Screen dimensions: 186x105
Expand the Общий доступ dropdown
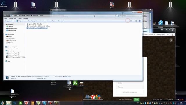[x=32, y=21]
